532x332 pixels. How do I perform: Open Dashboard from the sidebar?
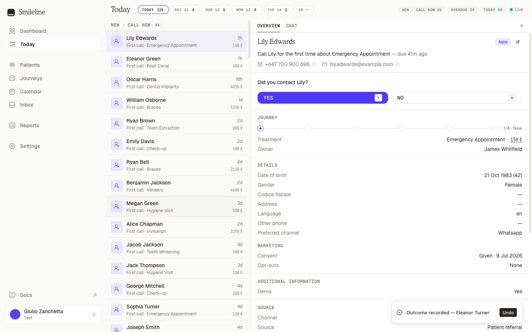point(53,31)
